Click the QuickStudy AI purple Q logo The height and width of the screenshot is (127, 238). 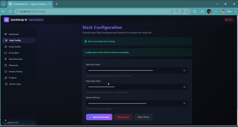pos(6,20)
